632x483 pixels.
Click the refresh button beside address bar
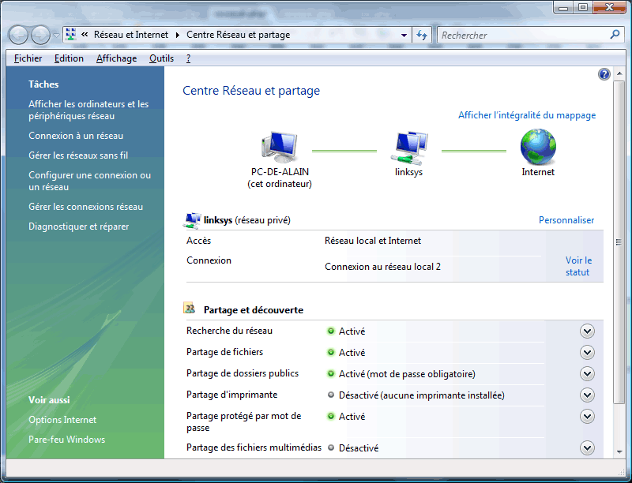click(x=422, y=35)
